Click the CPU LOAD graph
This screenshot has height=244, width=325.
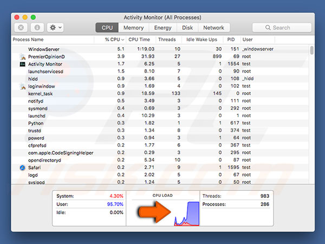[163, 210]
